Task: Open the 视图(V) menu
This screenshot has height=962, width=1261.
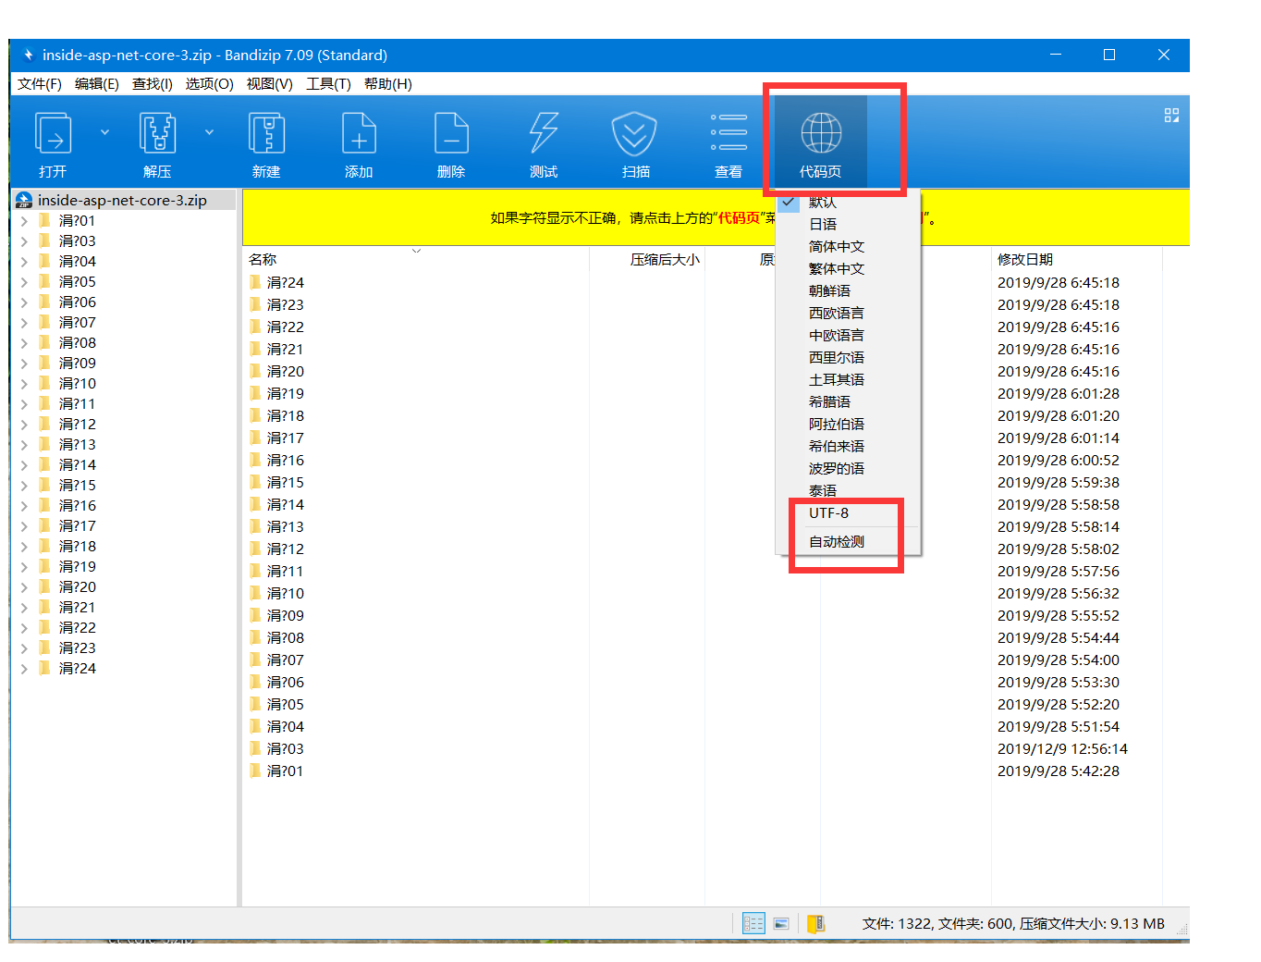Action: pyautogui.click(x=270, y=84)
